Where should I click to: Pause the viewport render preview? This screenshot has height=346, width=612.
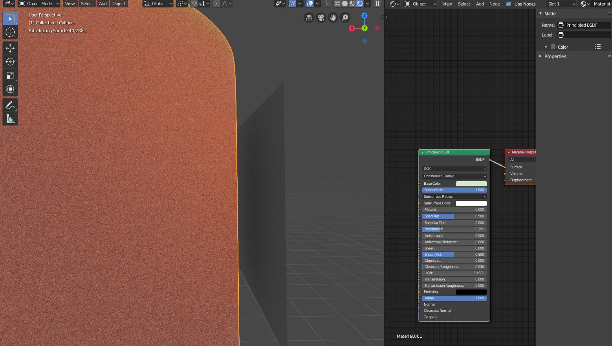377,4
